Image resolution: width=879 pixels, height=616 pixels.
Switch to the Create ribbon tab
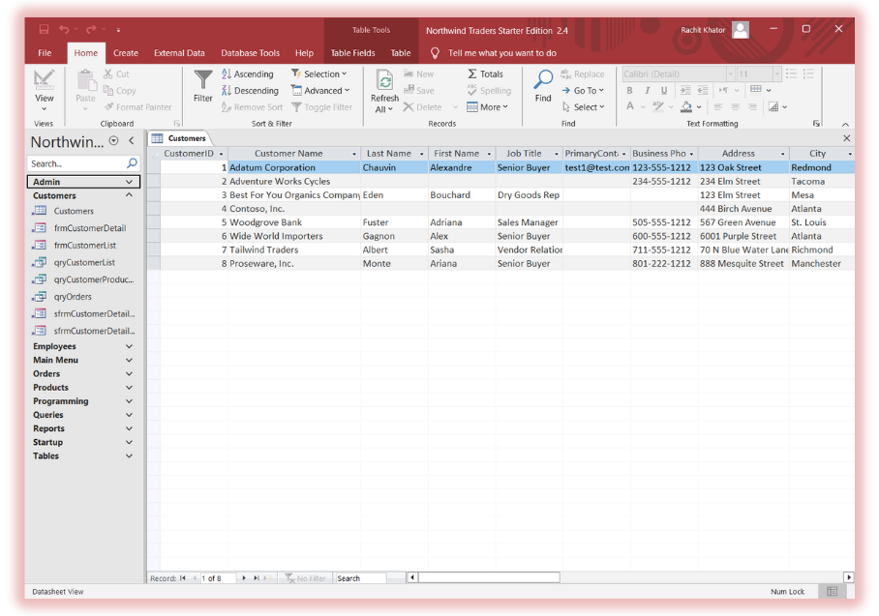click(126, 53)
